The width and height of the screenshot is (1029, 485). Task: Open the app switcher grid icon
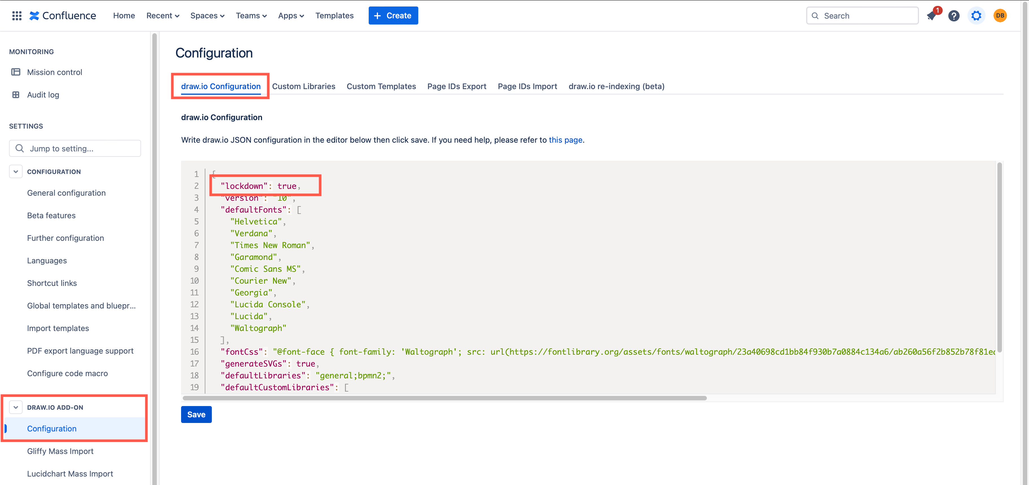(17, 16)
